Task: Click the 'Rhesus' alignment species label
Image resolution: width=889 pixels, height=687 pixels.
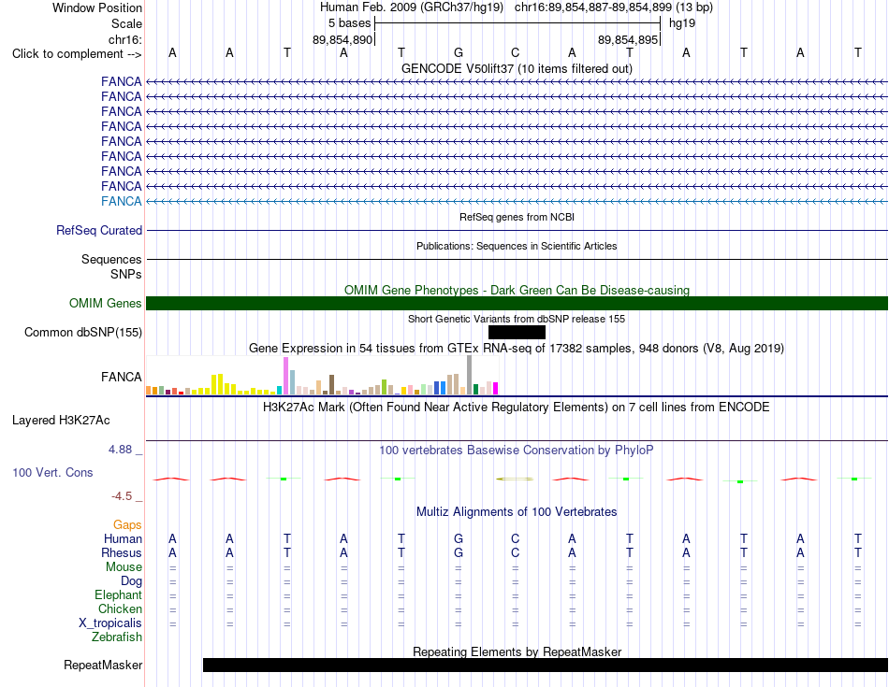Action: click(x=122, y=552)
